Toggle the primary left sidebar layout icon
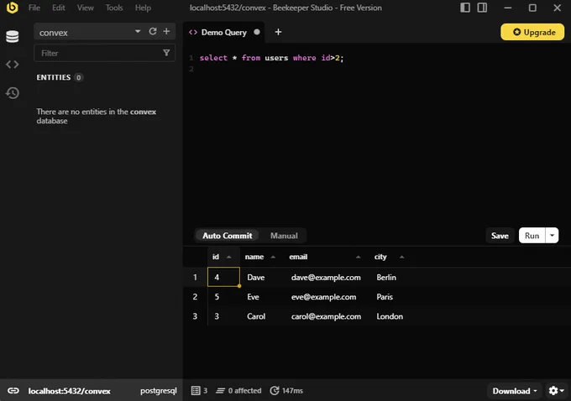This screenshot has width=571, height=401. (465, 8)
